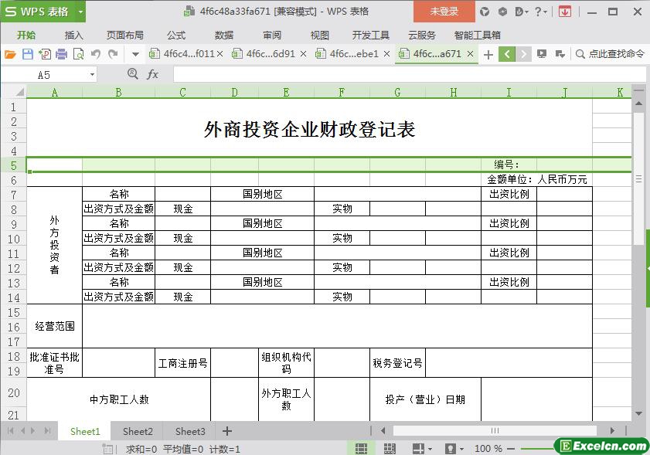Open the help question mark menu
Screen dimensions: 650x455
(540, 12)
